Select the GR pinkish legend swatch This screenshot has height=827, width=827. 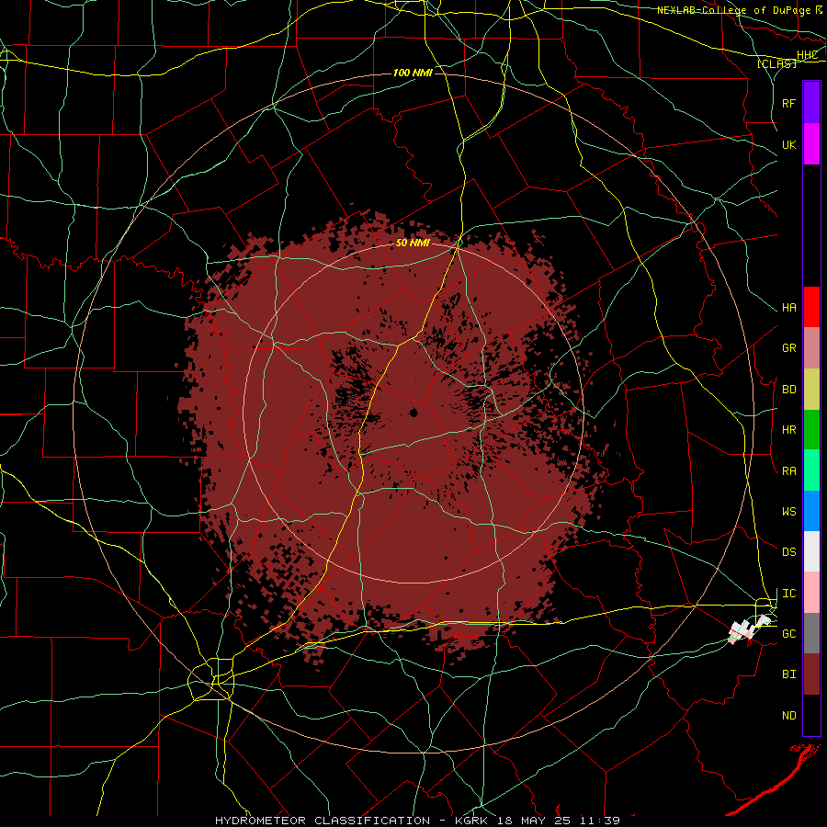coord(811,348)
